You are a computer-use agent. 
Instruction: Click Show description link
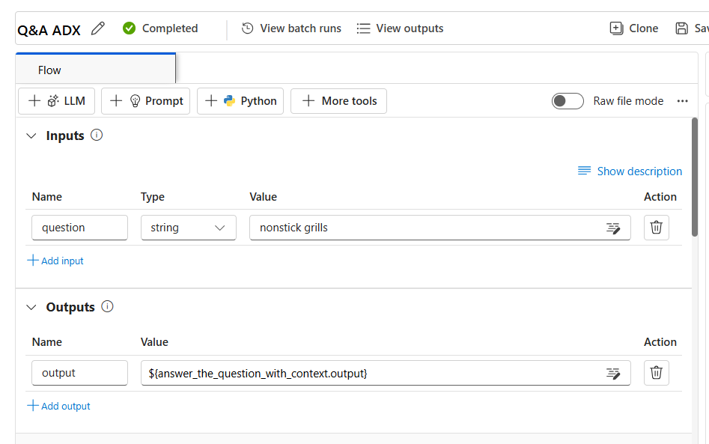[x=630, y=171]
